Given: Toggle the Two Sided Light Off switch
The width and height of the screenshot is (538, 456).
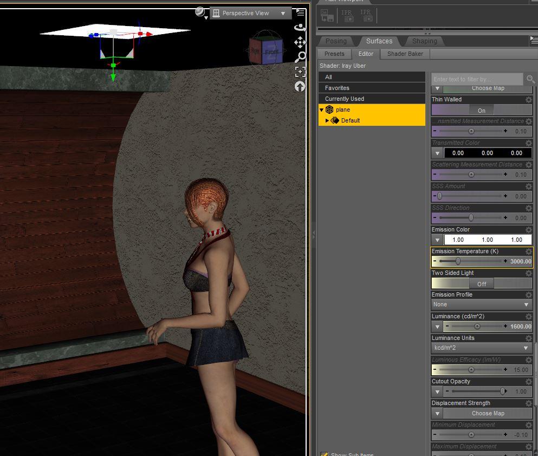Looking at the screenshot, I should pos(482,284).
